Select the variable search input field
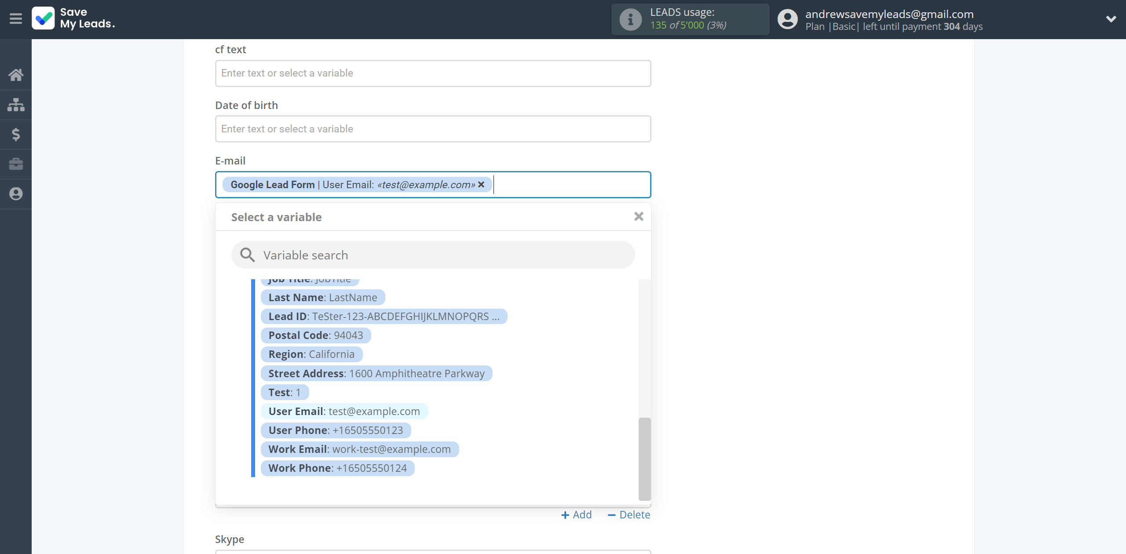Viewport: 1126px width, 554px height. 434,255
